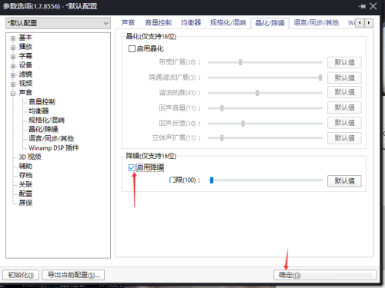
Task: Expand the 滤镜 tree node
Action: (x=13, y=75)
